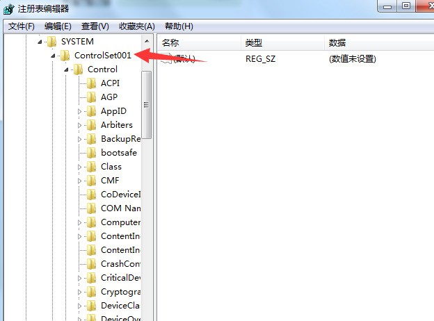
Task: Select the default string value icon
Action: (x=167, y=58)
